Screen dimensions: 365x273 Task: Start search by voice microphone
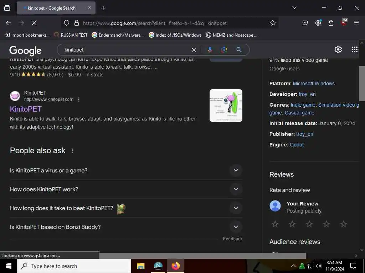(210, 50)
